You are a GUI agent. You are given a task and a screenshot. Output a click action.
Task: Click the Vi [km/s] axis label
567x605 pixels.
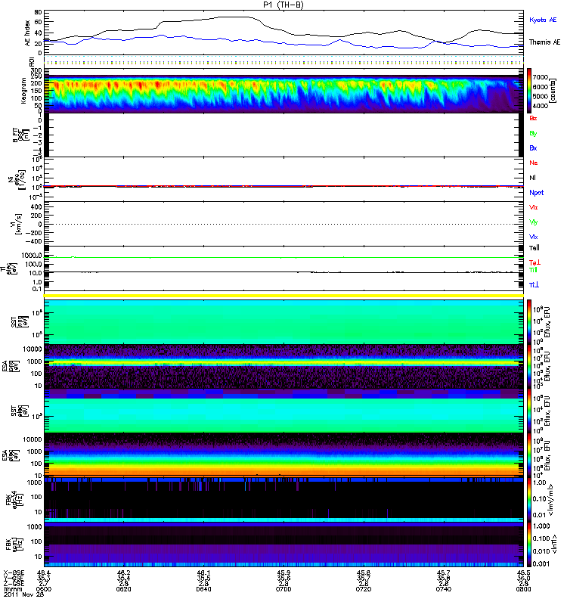point(18,224)
